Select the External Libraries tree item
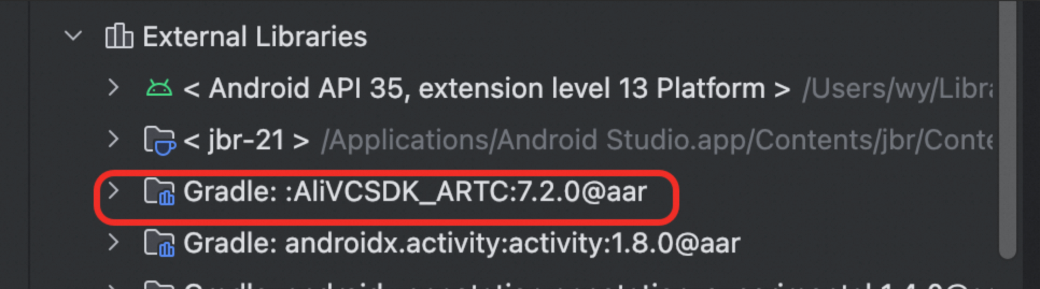The height and width of the screenshot is (289, 1040). pos(255,37)
